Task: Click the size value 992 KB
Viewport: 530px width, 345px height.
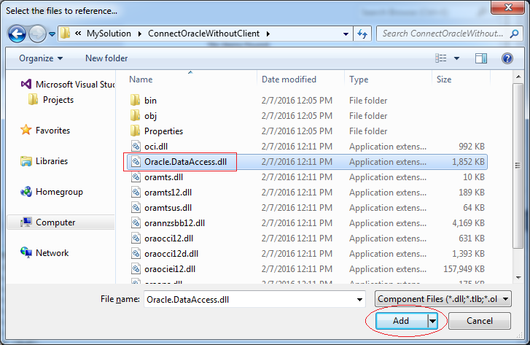Action: click(x=472, y=147)
